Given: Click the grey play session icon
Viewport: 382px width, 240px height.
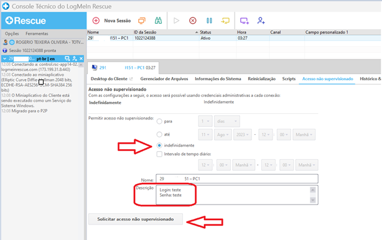Looking at the screenshot, I should [x=177, y=21].
